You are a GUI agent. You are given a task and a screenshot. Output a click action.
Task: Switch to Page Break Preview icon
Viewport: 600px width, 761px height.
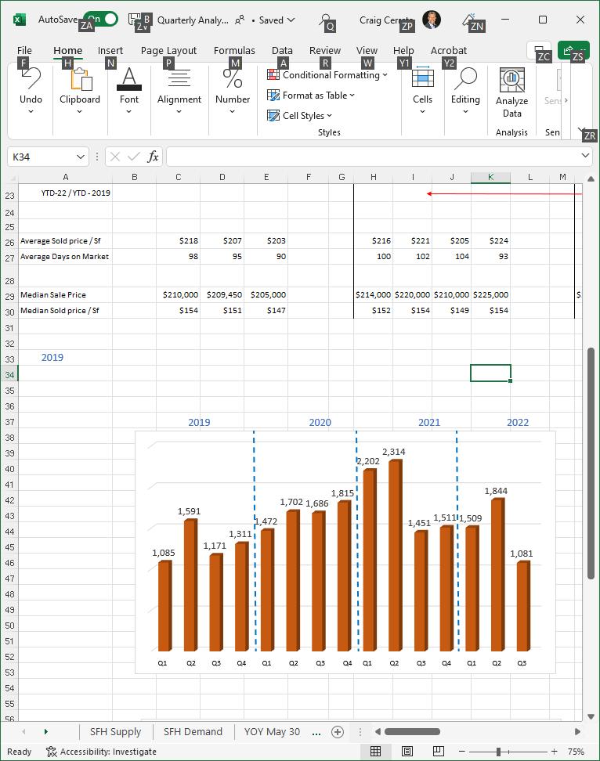pyautogui.click(x=439, y=752)
